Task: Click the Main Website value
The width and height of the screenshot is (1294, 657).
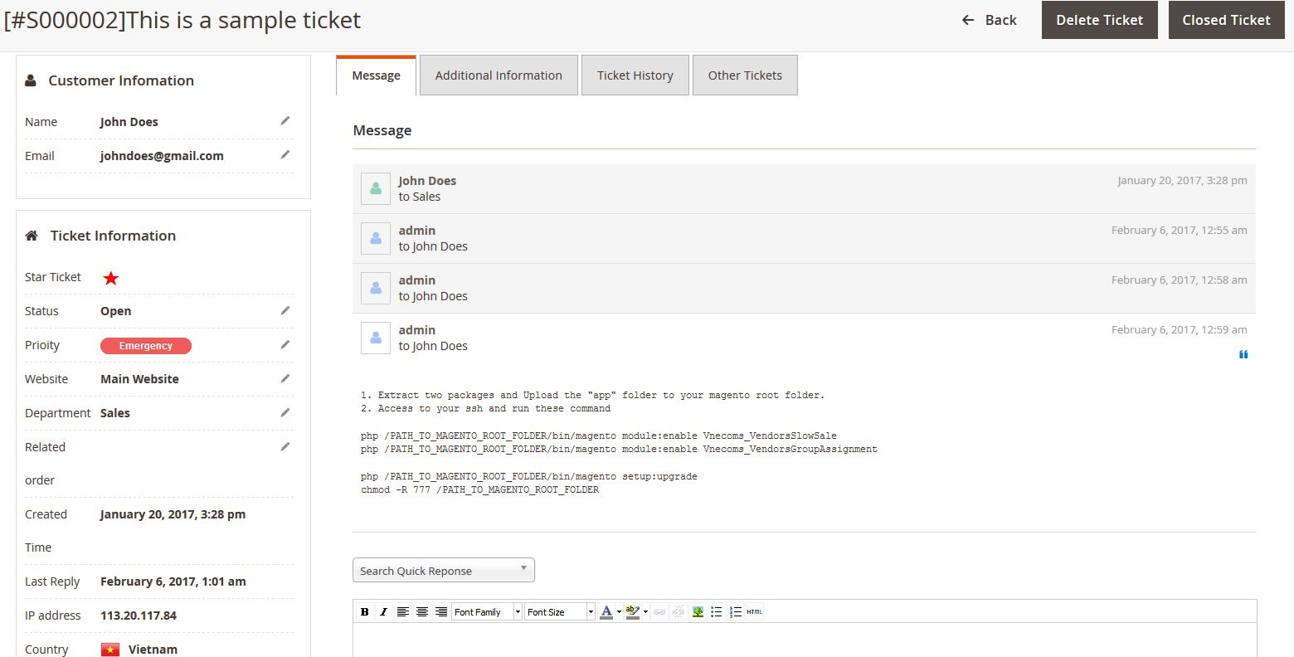Action: point(139,379)
